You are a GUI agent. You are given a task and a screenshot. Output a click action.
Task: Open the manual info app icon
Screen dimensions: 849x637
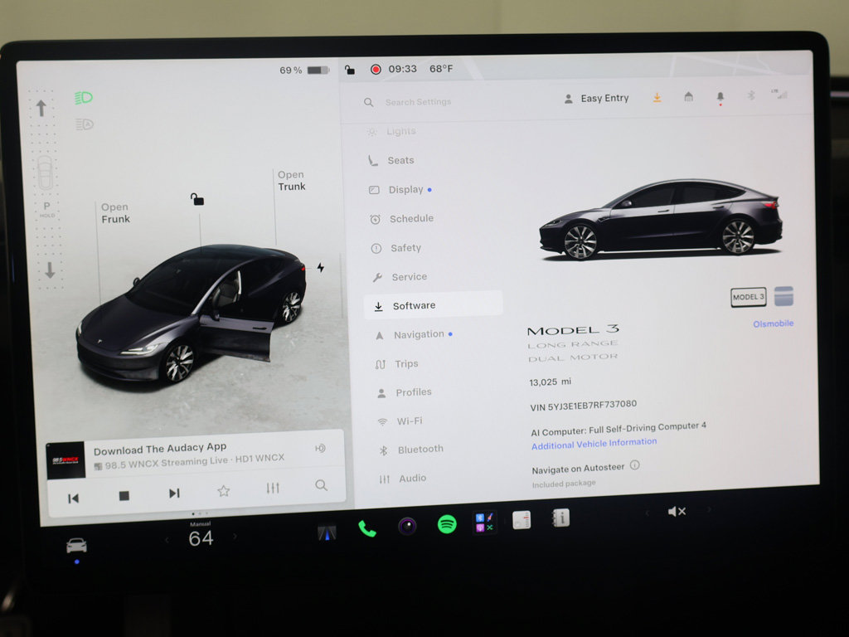click(x=560, y=518)
